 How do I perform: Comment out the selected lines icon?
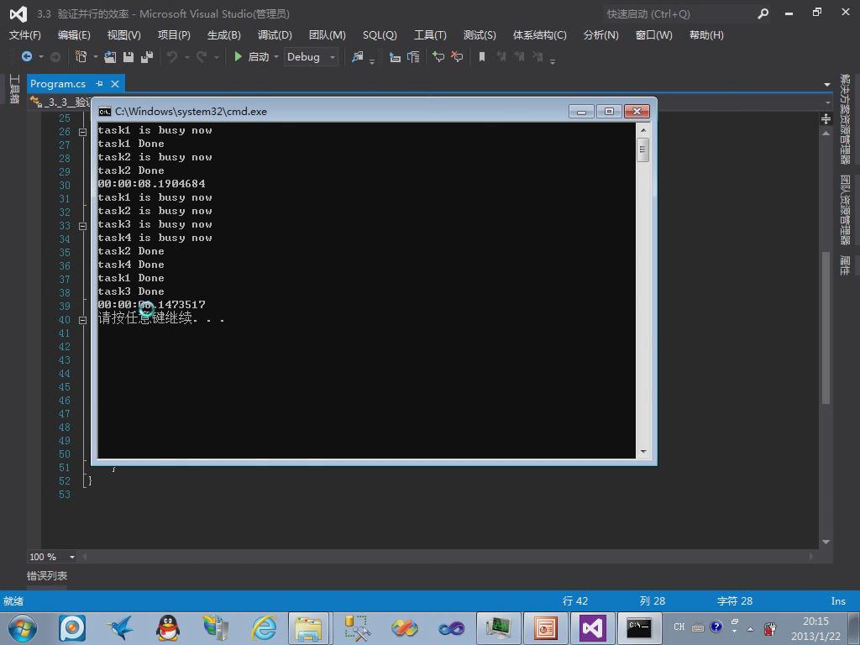(438, 56)
